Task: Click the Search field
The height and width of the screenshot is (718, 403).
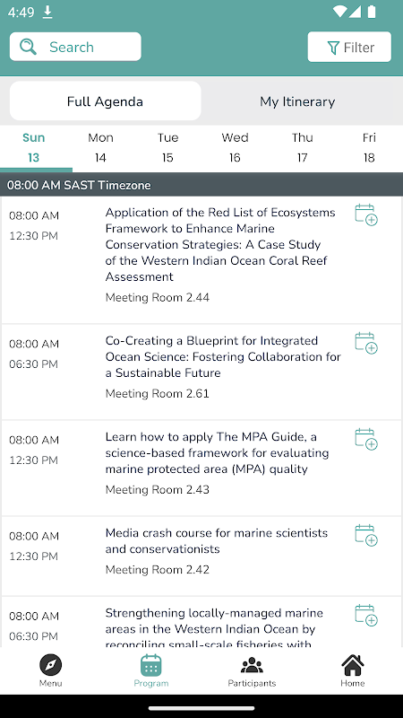Action: tap(75, 47)
